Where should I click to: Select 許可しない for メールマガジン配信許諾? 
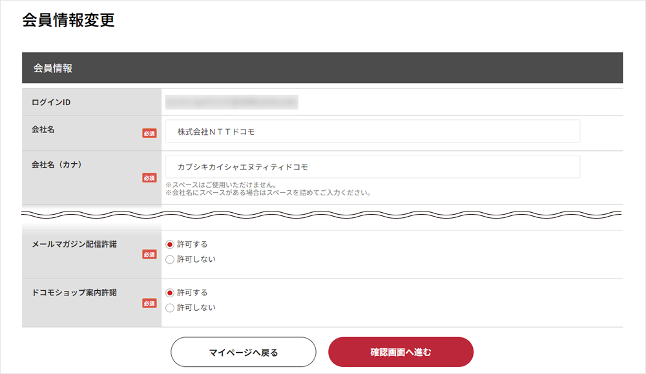(170, 260)
